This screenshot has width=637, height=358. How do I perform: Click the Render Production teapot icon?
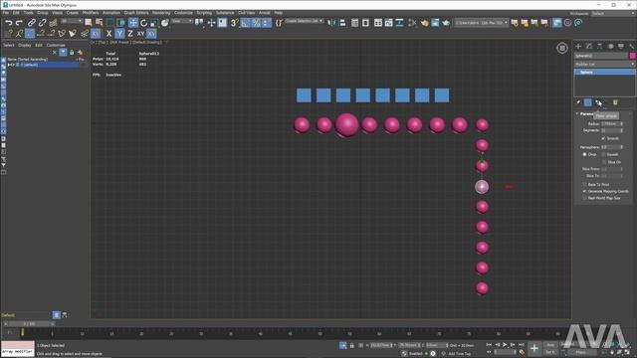click(446, 23)
